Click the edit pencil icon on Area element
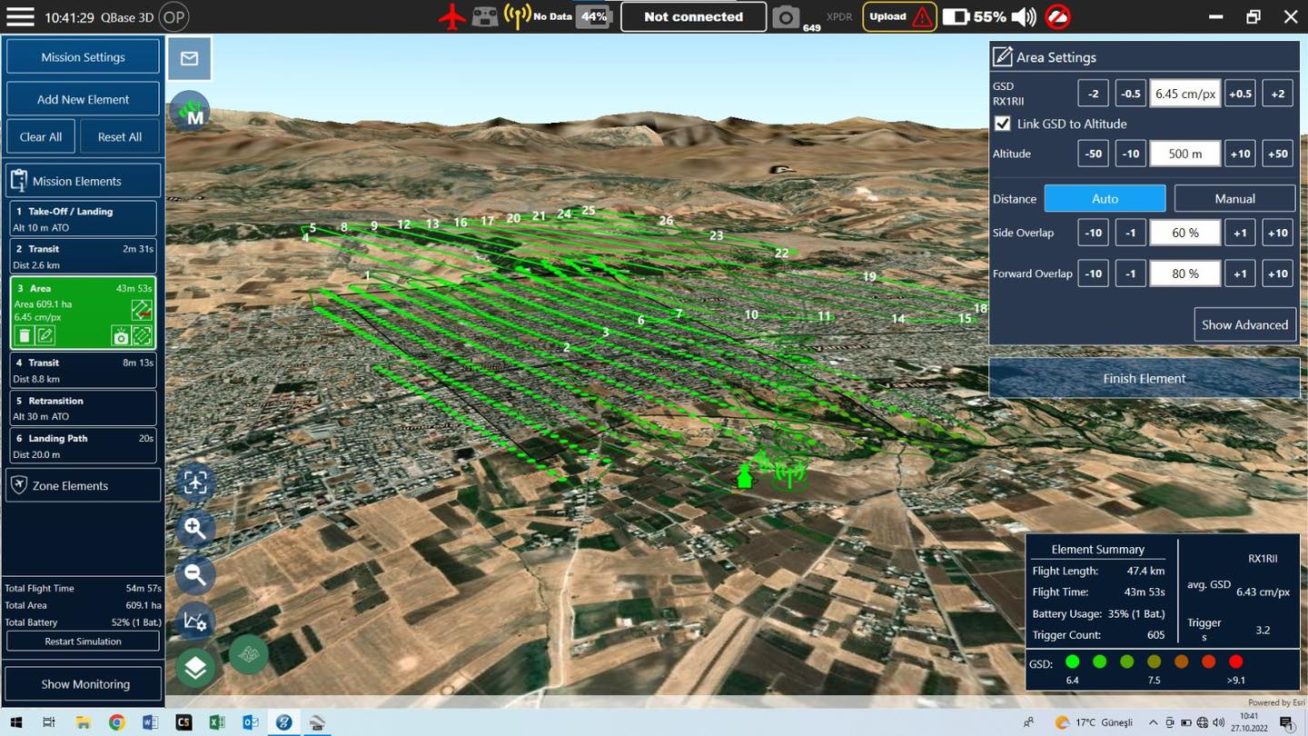This screenshot has height=736, width=1308. click(45, 336)
